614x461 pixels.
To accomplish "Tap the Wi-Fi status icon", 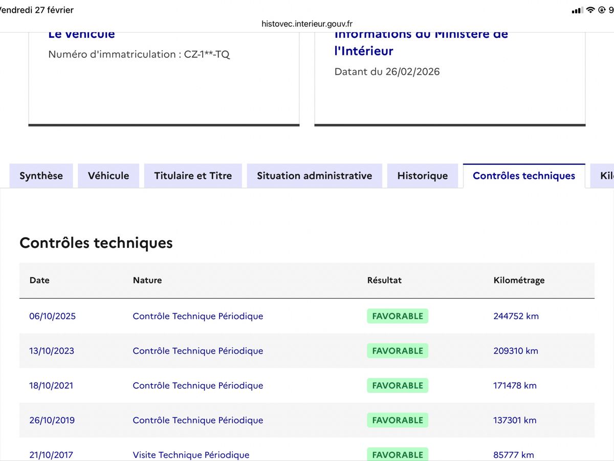I will (x=591, y=10).
